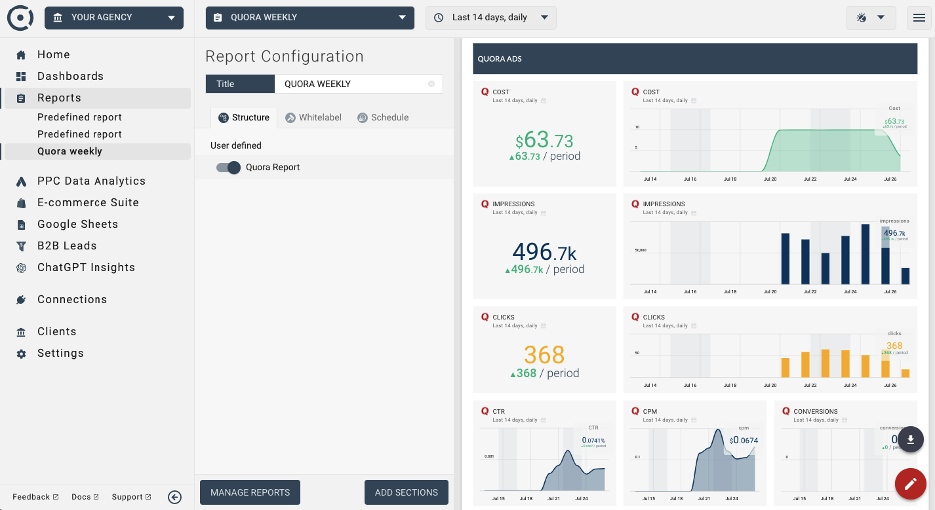Click the app logo icon at top left
The height and width of the screenshot is (510, 935).
(20, 18)
